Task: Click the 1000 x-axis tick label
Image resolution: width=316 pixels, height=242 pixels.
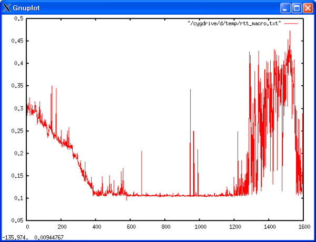Action: 200,227
